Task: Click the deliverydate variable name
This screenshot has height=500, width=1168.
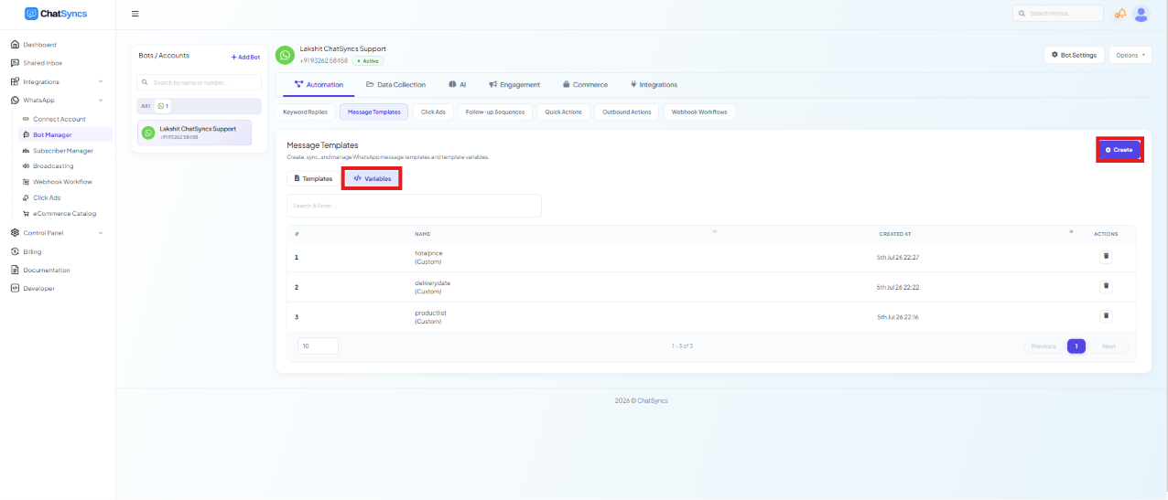Action: [433, 283]
